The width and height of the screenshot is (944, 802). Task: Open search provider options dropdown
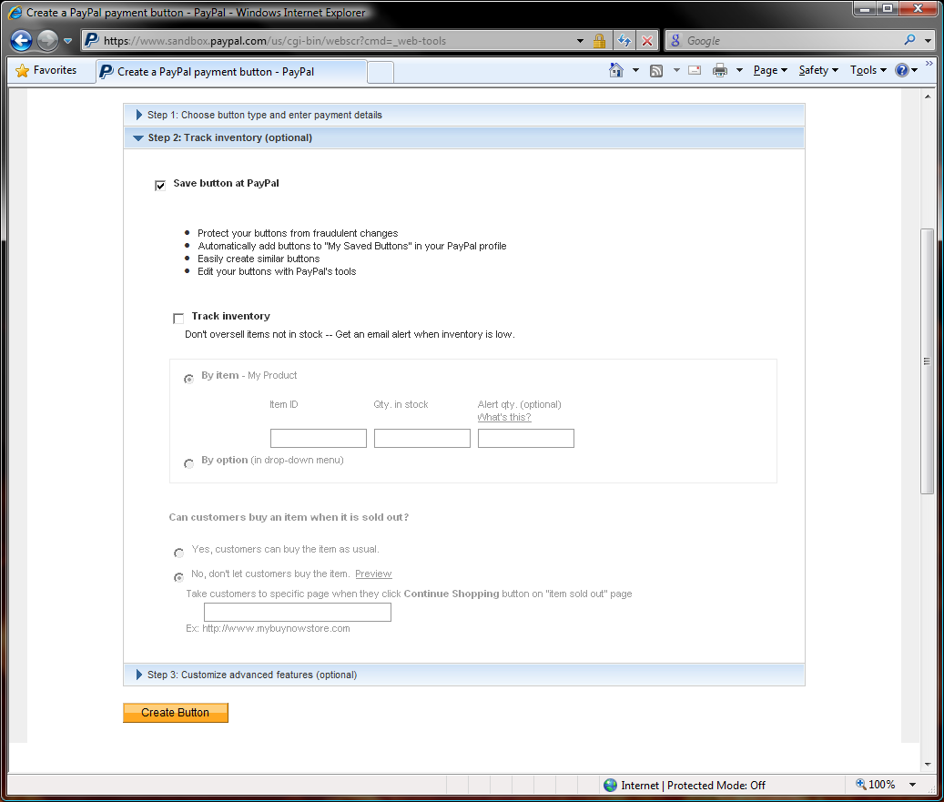coord(928,41)
